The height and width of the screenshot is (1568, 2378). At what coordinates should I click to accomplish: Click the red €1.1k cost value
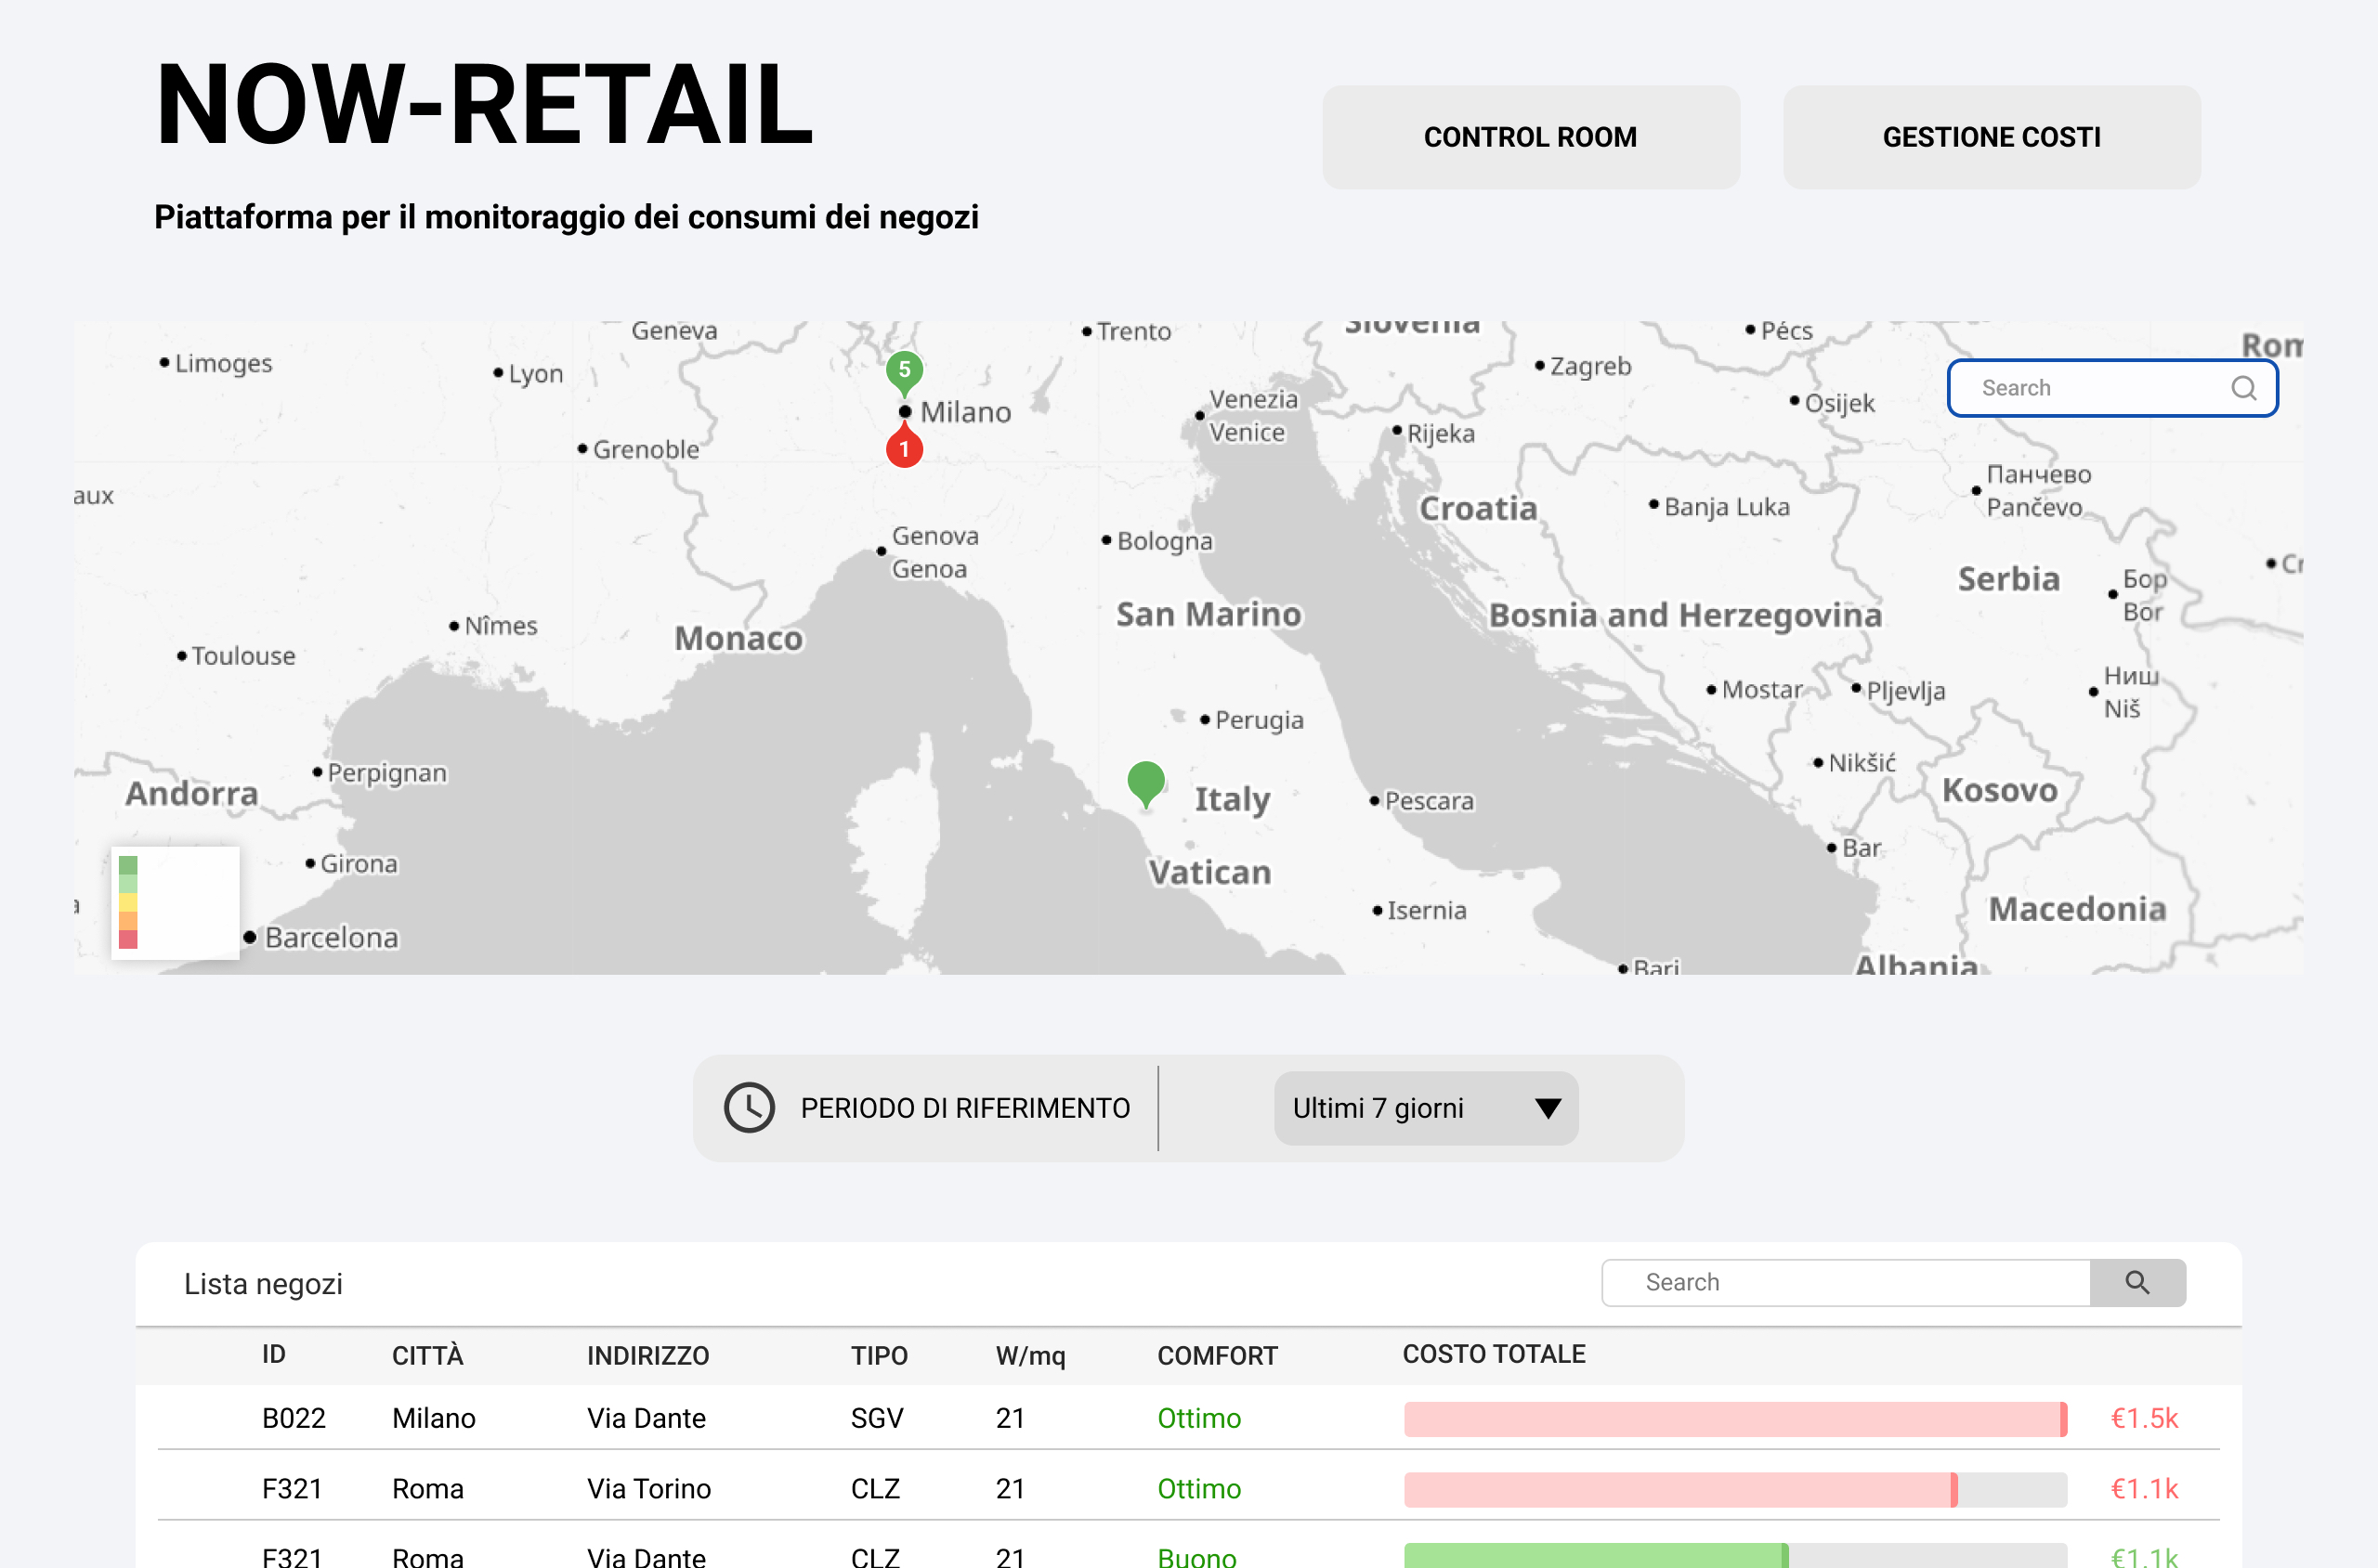pyautogui.click(x=2143, y=1488)
